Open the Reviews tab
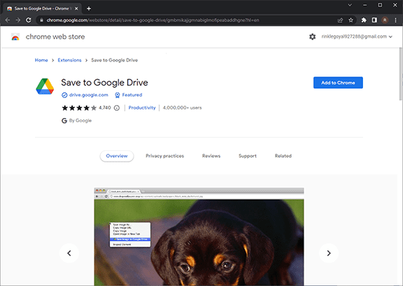Image resolution: width=403 pixels, height=286 pixels. 212,156
